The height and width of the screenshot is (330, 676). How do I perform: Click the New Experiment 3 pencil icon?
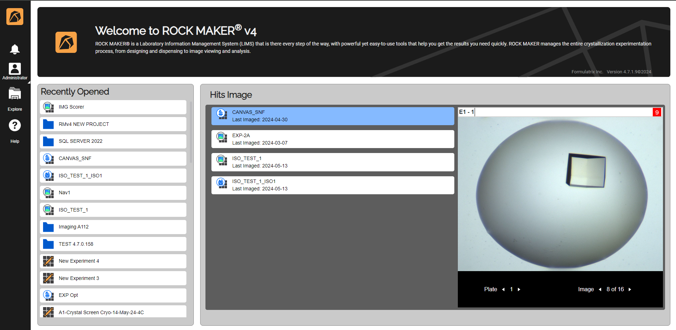coord(48,278)
